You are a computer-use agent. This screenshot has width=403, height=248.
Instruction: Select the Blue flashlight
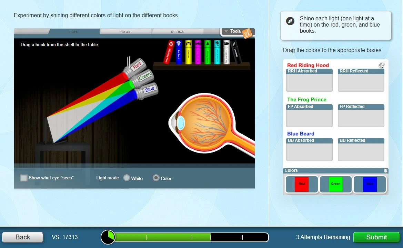(149, 89)
